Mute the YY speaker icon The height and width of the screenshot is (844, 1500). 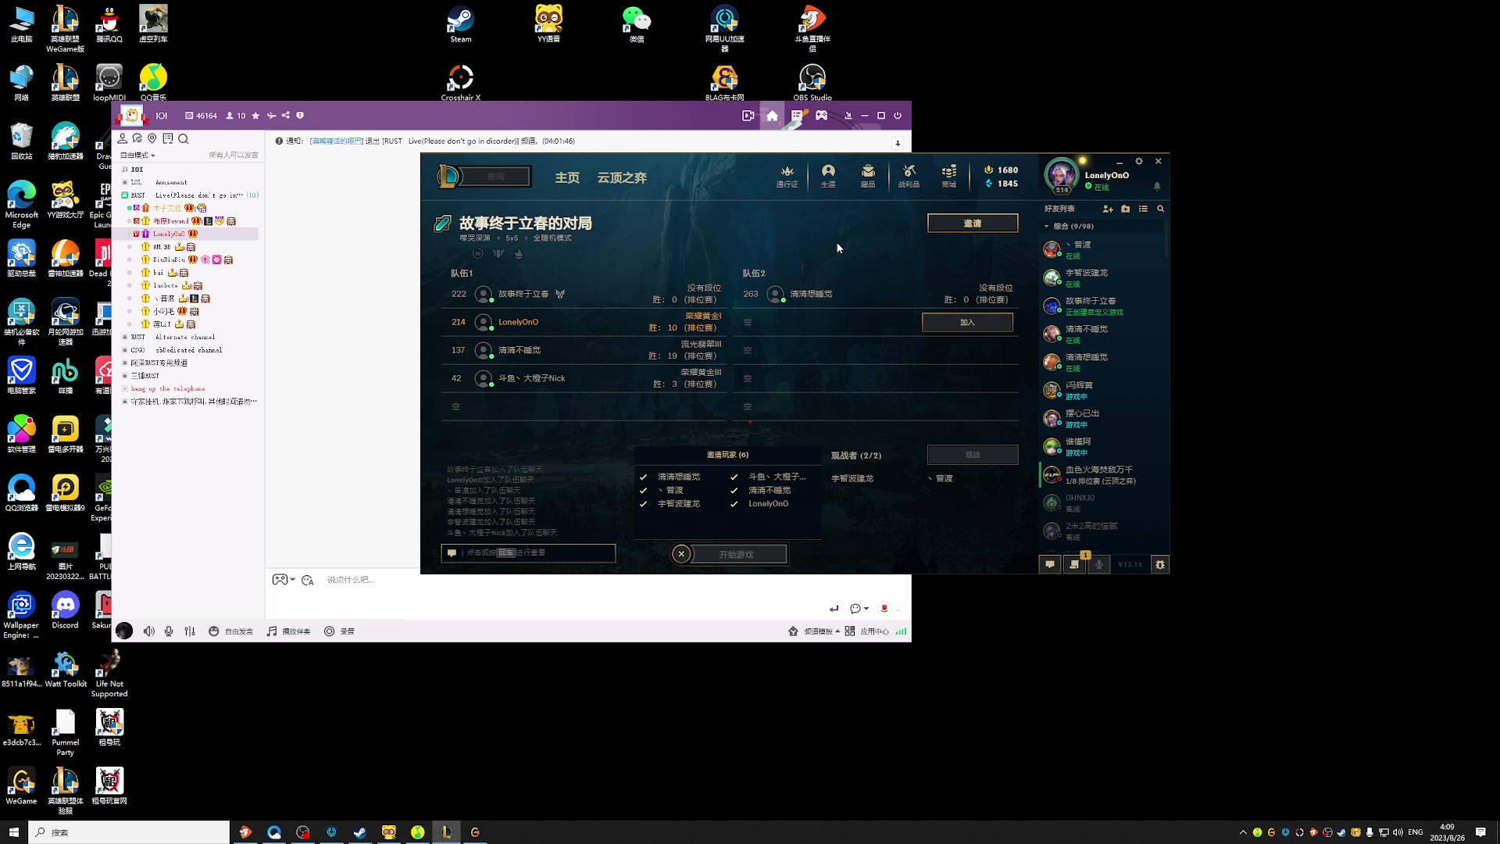[x=148, y=631]
